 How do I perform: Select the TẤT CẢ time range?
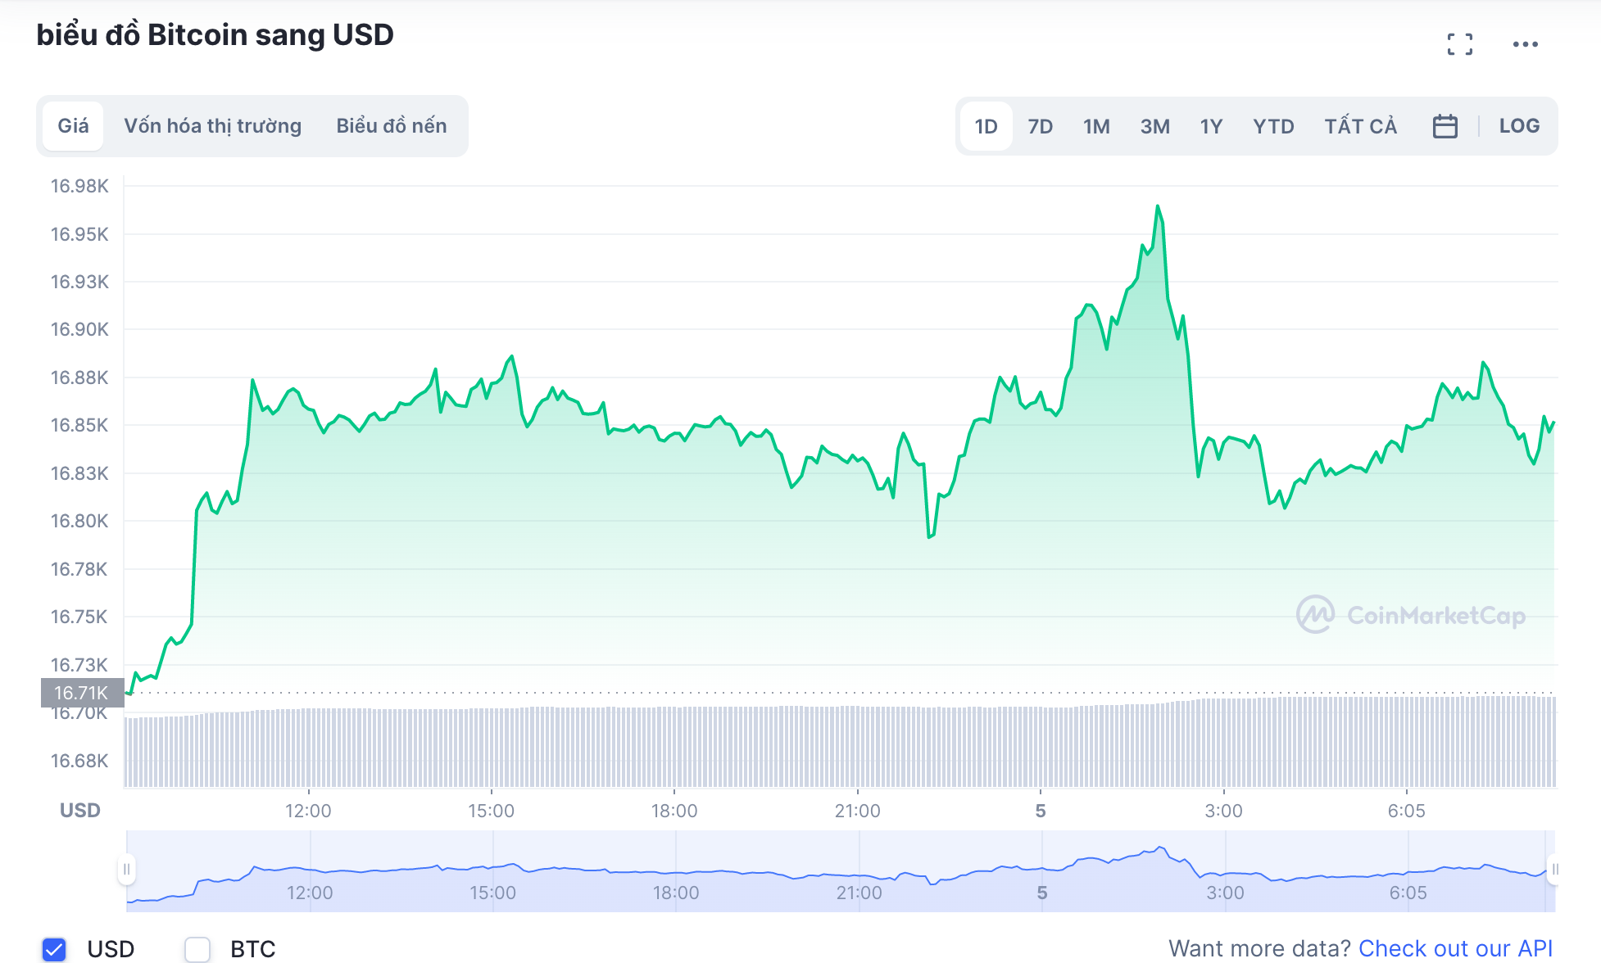[1361, 126]
